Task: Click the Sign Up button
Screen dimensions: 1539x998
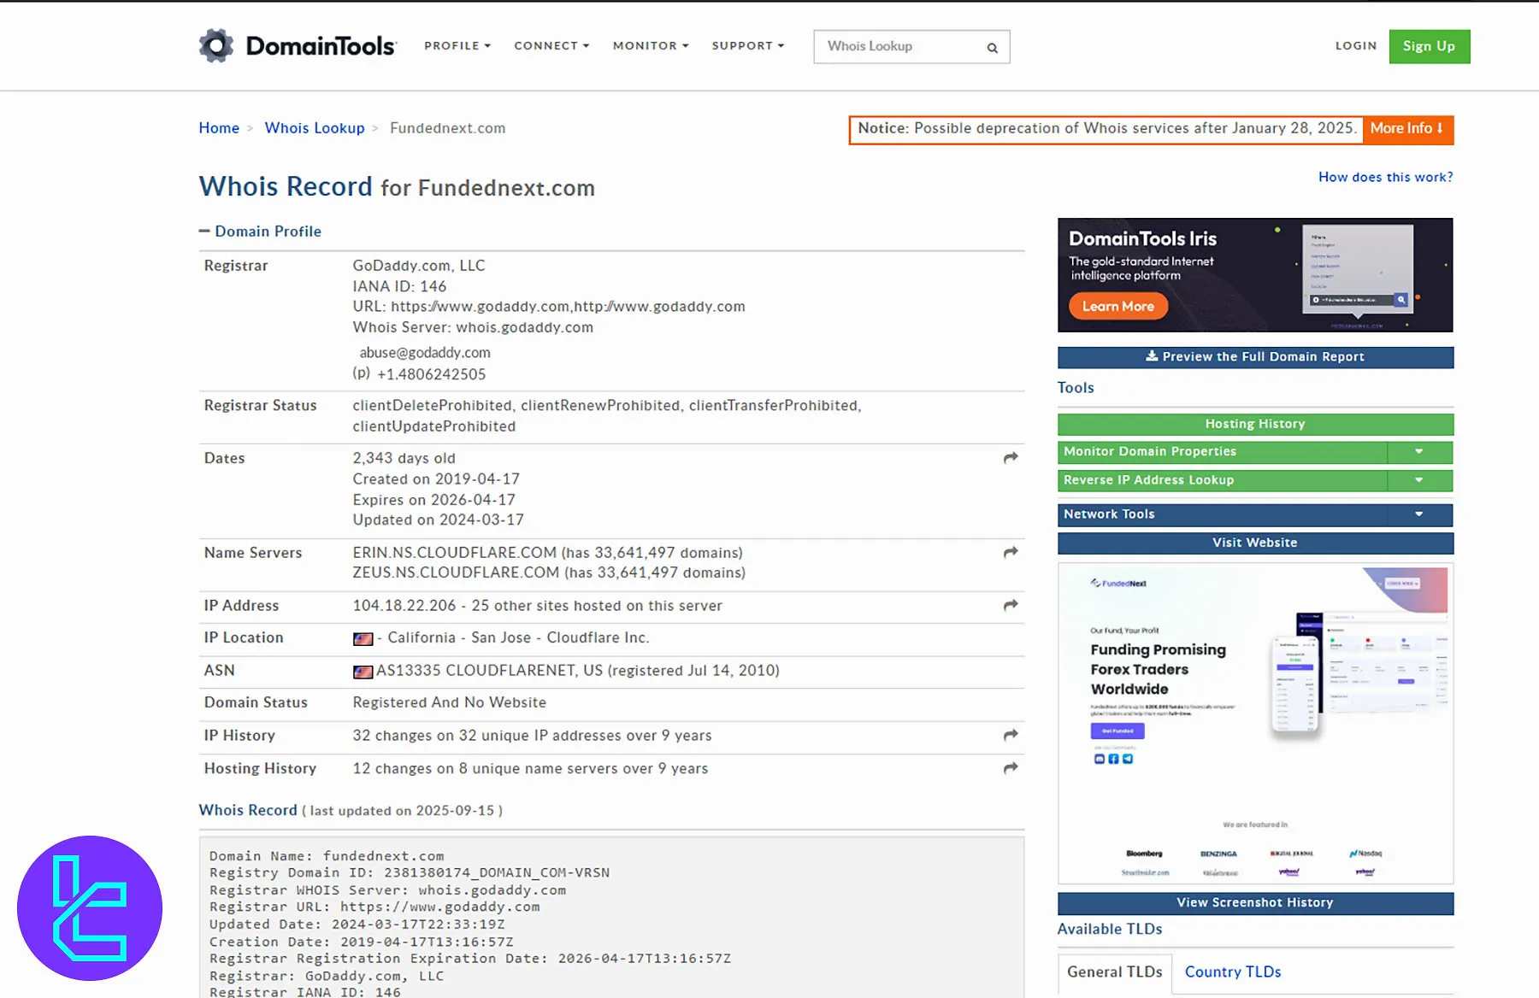Action: coord(1429,46)
